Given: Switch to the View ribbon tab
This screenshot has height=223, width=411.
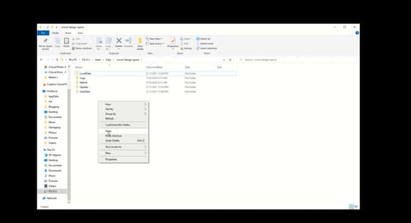Looking at the screenshot, I should [80, 33].
